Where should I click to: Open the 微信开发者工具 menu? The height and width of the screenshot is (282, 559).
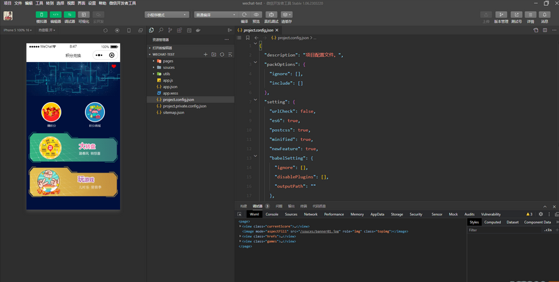[123, 3]
